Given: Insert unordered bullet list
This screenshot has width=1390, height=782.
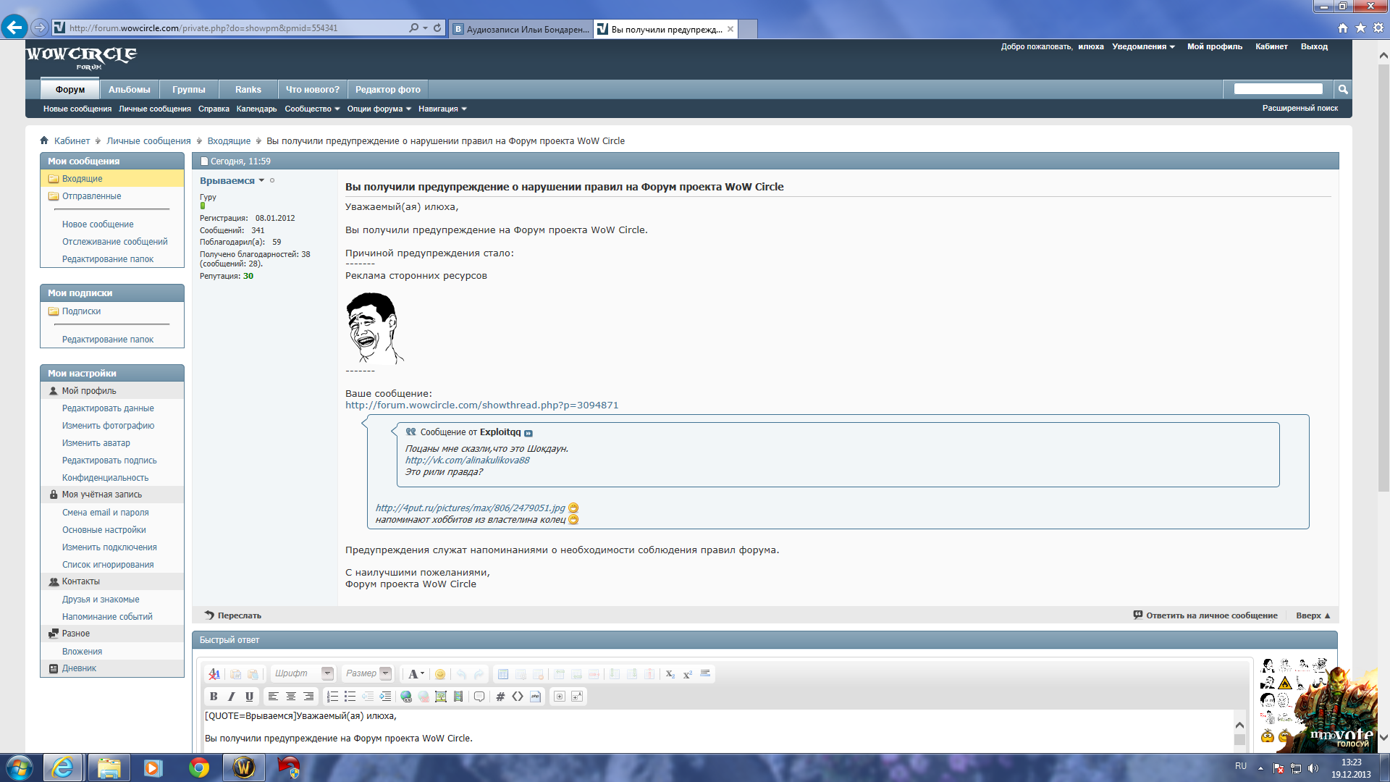Looking at the screenshot, I should pos(350,697).
